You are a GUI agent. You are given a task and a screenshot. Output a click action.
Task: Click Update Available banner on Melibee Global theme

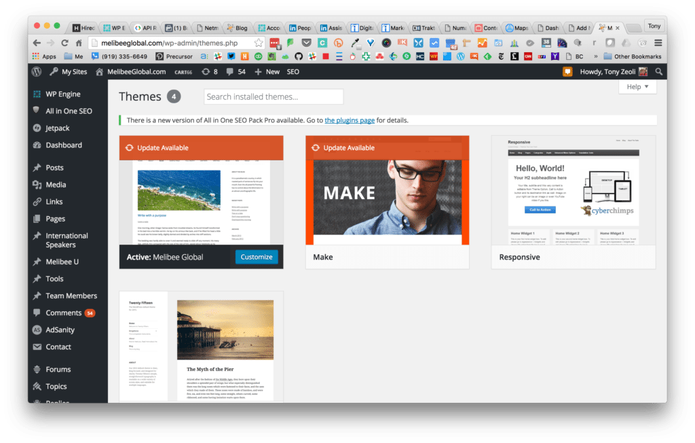coord(201,148)
